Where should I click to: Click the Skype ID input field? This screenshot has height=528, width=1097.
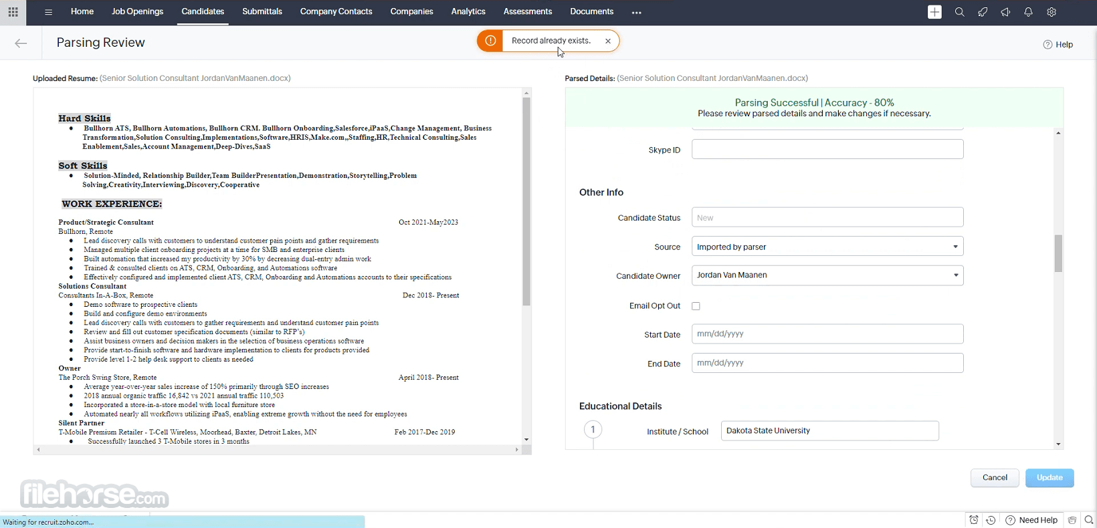[827, 149]
